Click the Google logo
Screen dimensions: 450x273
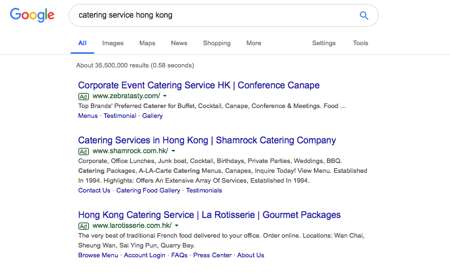(x=31, y=16)
